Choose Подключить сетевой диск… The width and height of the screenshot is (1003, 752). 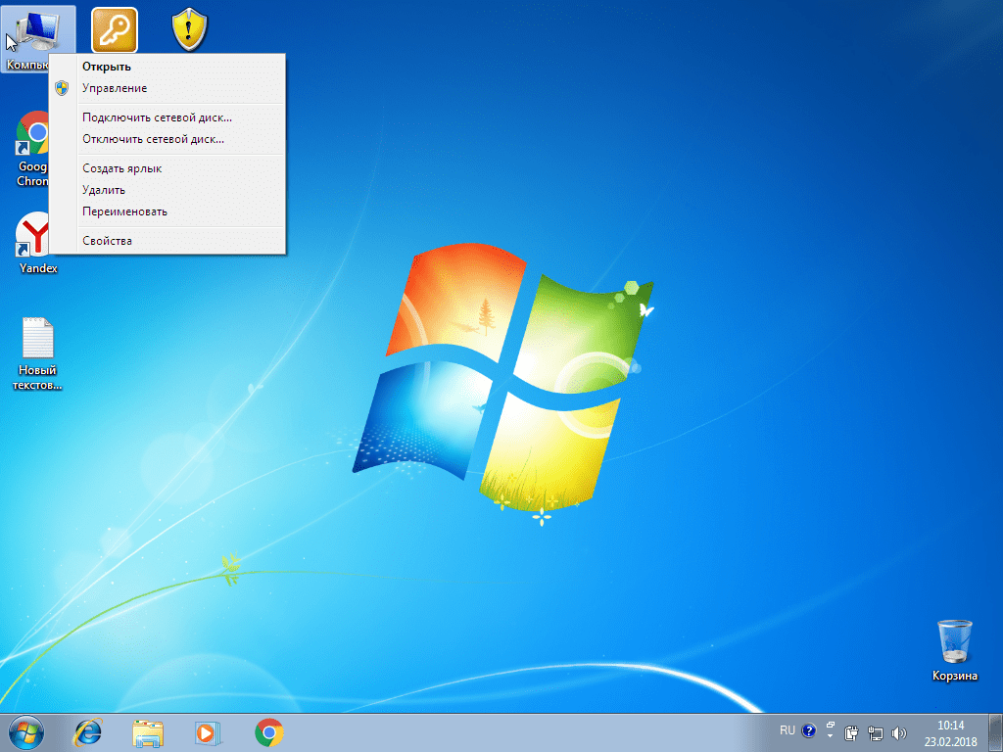pyautogui.click(x=167, y=117)
